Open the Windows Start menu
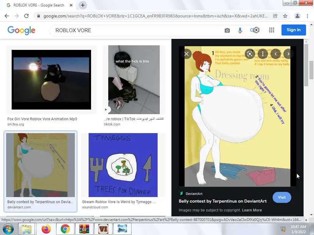Screen dimensions: 314x235 [8, 229]
